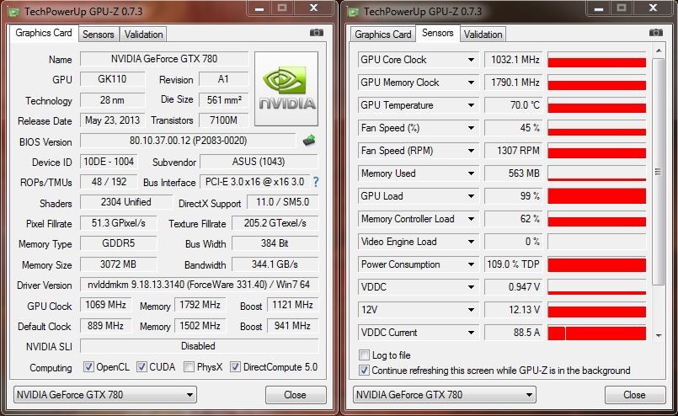Expand the GPU Core Clock sensor dropdown
The image size is (678, 416).
(x=472, y=60)
